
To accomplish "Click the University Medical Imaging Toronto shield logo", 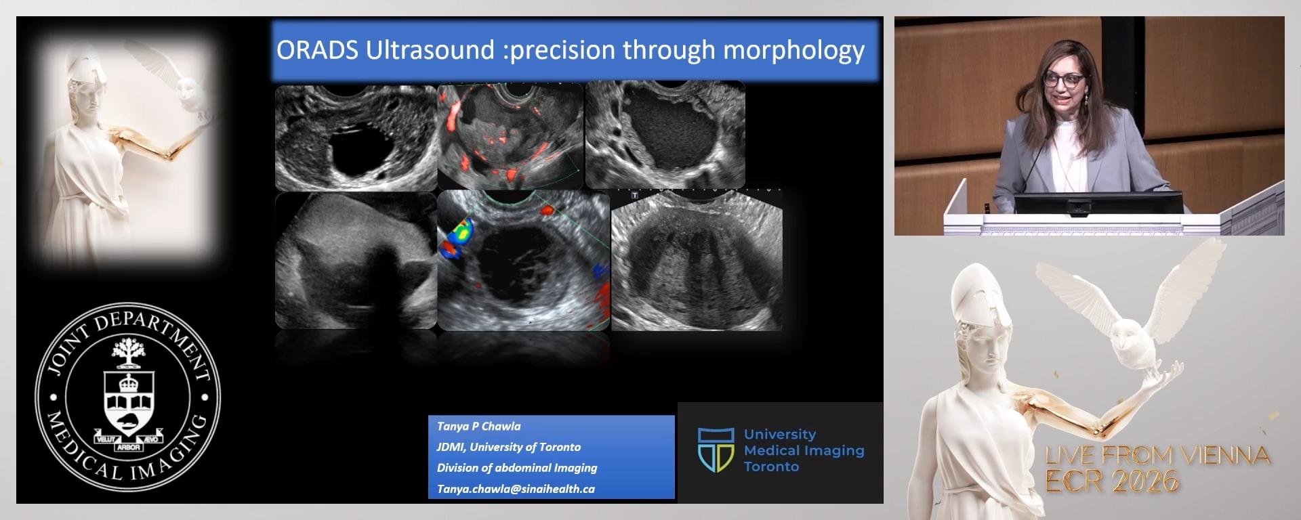I will point(716,449).
